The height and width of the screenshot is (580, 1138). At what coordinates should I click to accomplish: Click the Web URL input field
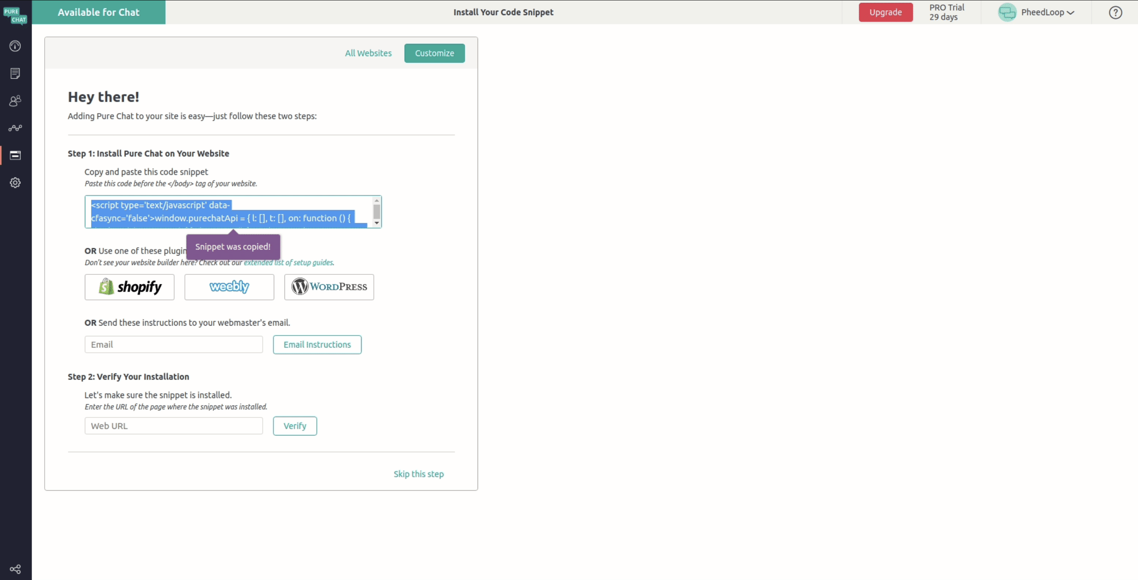174,426
